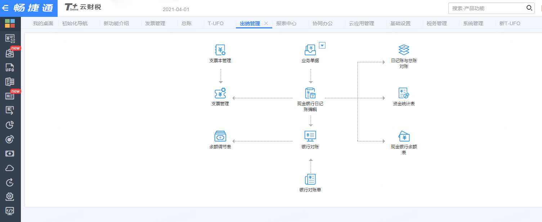This screenshot has height=222, width=542.
Task: Open 资金统计表 chart report icon
Action: pos(404,93)
